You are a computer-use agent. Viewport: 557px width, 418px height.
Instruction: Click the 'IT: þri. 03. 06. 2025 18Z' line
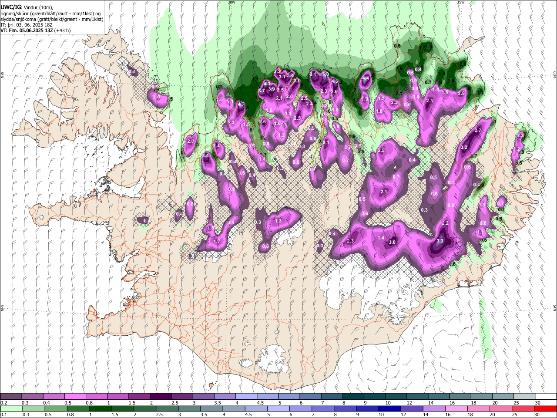(x=27, y=25)
